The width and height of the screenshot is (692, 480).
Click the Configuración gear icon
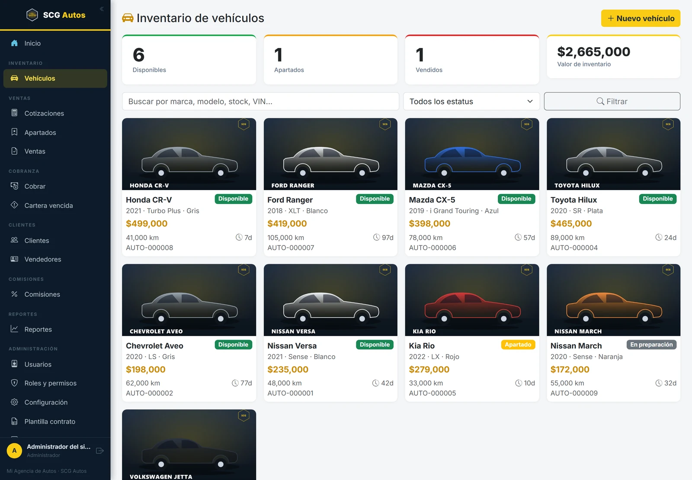click(14, 402)
